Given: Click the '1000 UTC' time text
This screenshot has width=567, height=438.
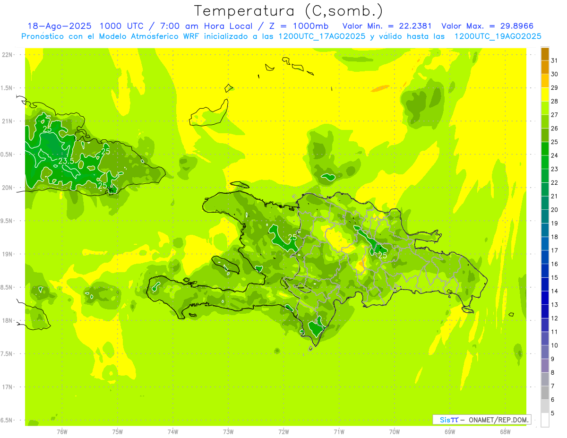Looking at the screenshot, I should [121, 26].
